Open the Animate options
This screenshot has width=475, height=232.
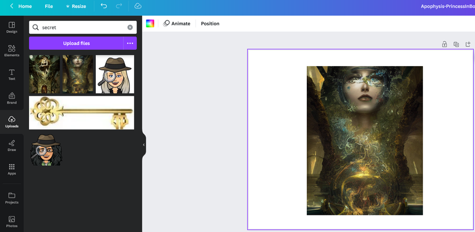click(x=177, y=23)
